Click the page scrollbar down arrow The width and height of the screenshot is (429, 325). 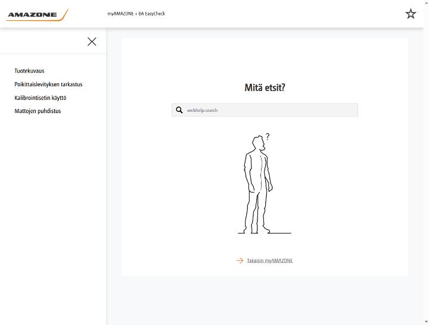427,322
